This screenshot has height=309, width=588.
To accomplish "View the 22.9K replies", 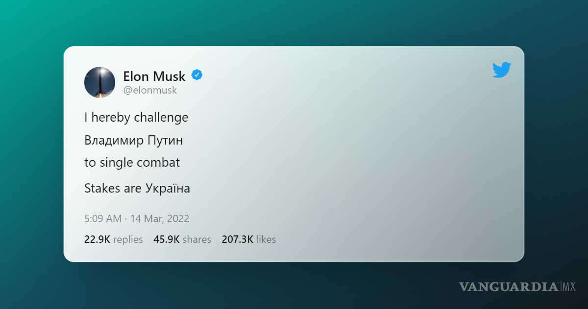I will tap(113, 239).
